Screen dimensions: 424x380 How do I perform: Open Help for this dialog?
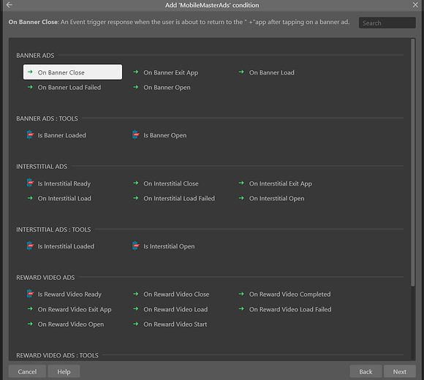64,371
